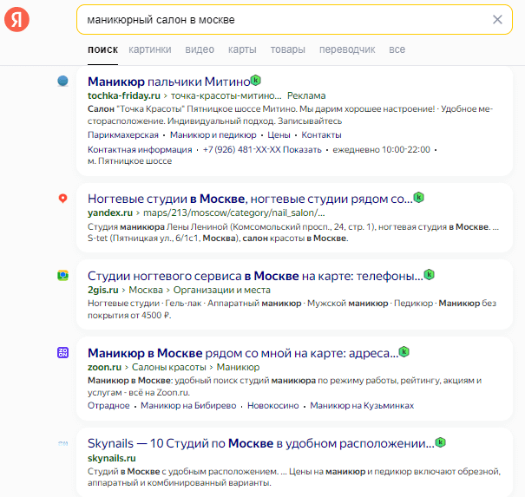Click green badge next to Маникюр пальчики Митино

click(256, 81)
